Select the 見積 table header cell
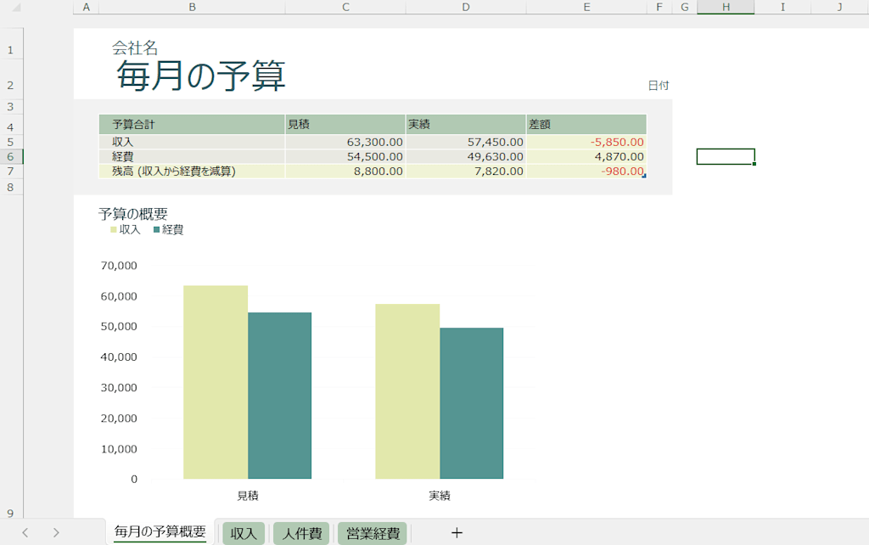This screenshot has width=869, height=545. point(345,124)
